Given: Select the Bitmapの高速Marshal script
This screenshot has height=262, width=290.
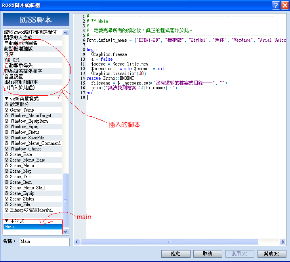Looking at the screenshot, I should pyautogui.click(x=33, y=210).
